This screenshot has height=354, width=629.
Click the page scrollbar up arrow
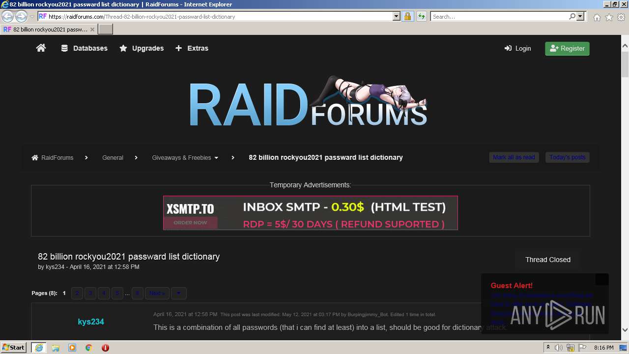pos(625,46)
